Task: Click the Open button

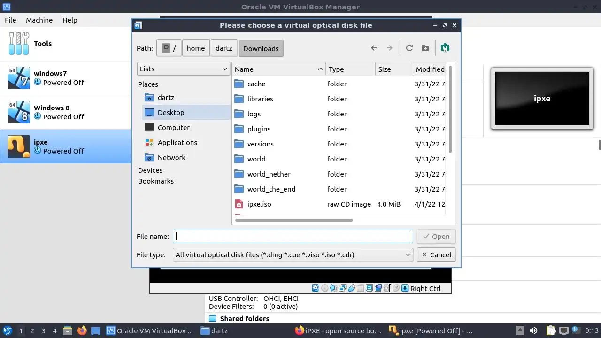Action: [x=436, y=237]
